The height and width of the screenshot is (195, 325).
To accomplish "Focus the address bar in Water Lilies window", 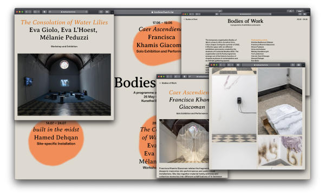I will tap(68, 12).
